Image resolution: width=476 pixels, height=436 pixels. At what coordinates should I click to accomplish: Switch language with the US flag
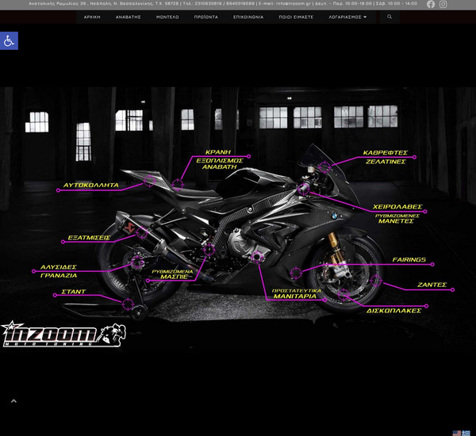click(x=457, y=434)
